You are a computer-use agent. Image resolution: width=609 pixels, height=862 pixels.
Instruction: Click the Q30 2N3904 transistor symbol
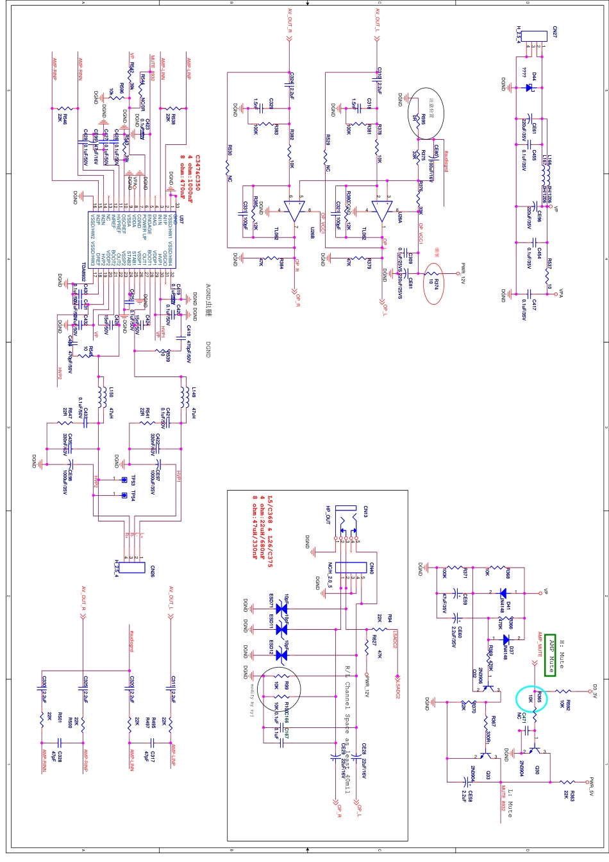[x=533, y=749]
